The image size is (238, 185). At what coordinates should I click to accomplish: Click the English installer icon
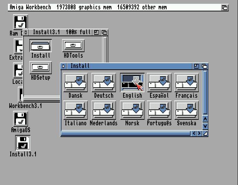click(x=132, y=83)
